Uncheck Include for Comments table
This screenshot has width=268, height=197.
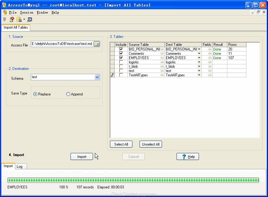point(121,54)
